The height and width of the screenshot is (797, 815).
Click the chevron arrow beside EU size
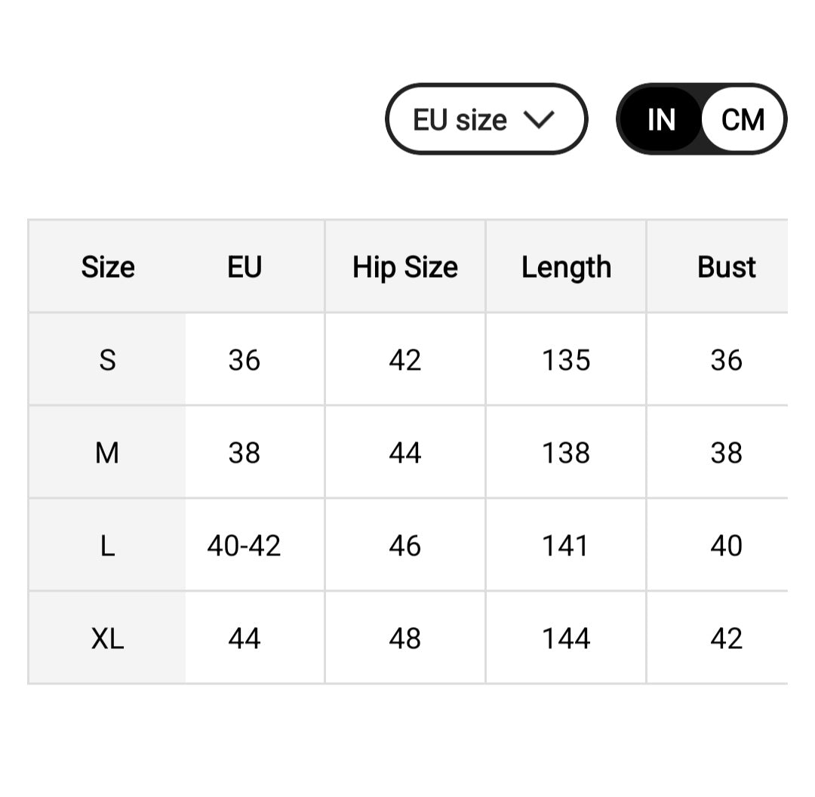point(539,119)
